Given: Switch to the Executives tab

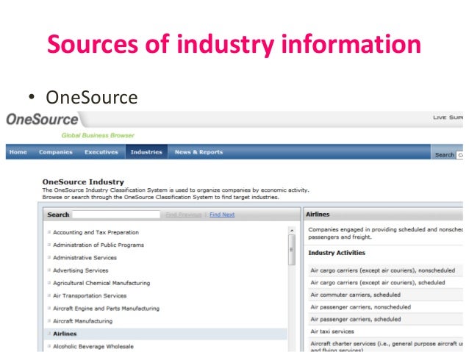Looking at the screenshot, I should pos(101,152).
